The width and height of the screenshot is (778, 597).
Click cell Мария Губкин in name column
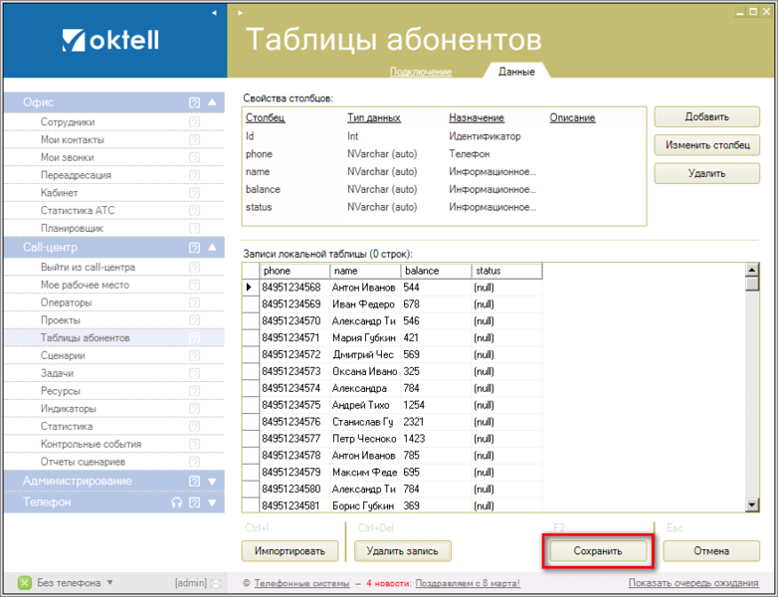365,338
